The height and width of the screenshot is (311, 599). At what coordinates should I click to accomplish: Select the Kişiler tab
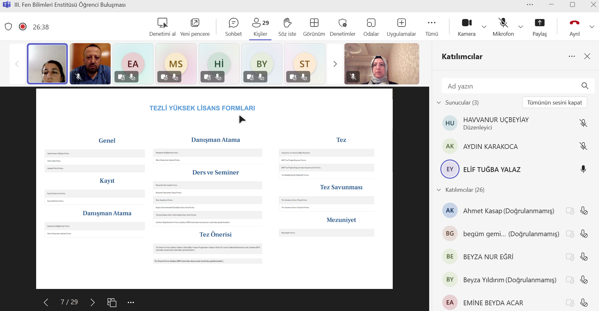(260, 27)
